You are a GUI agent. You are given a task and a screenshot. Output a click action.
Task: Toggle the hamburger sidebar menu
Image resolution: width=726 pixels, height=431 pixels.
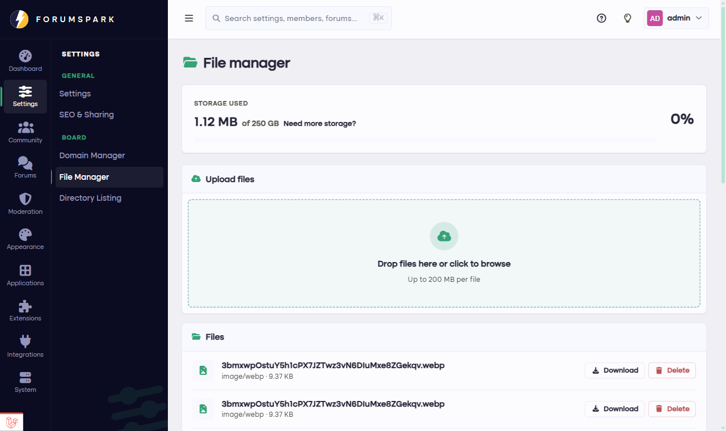[x=189, y=18]
